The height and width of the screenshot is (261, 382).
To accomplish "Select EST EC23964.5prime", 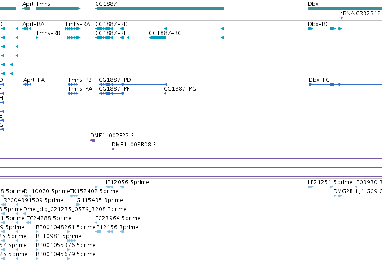I will tap(118, 218).
